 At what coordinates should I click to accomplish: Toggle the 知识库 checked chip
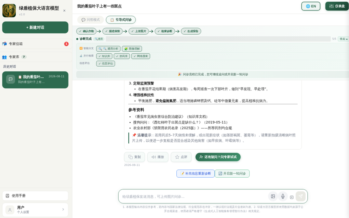pyautogui.click(x=104, y=56)
